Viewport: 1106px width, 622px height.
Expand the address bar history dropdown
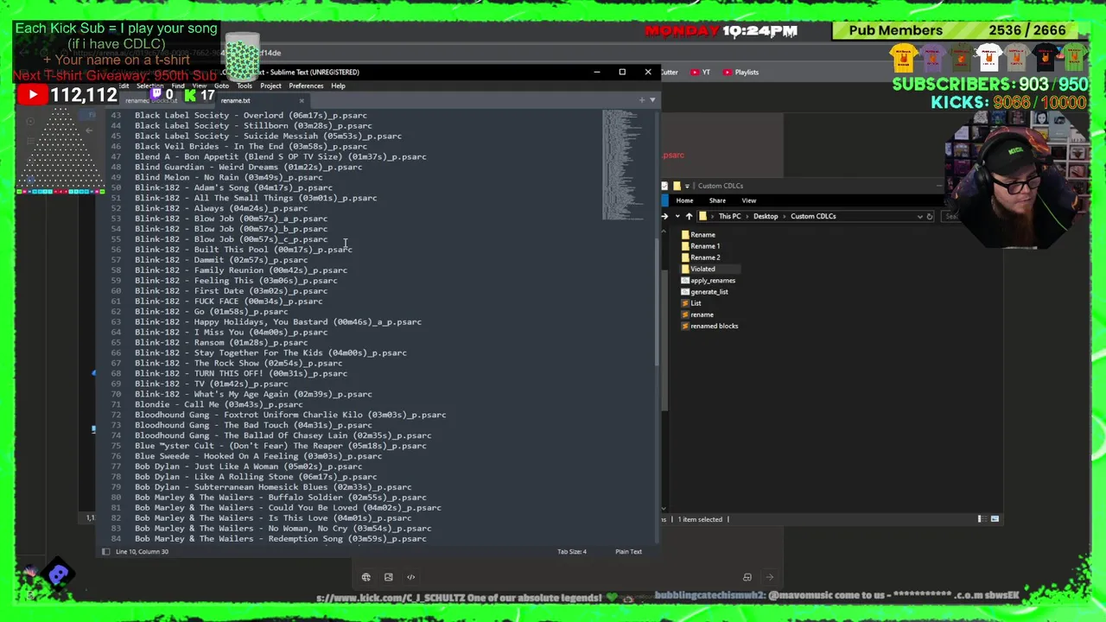click(919, 216)
